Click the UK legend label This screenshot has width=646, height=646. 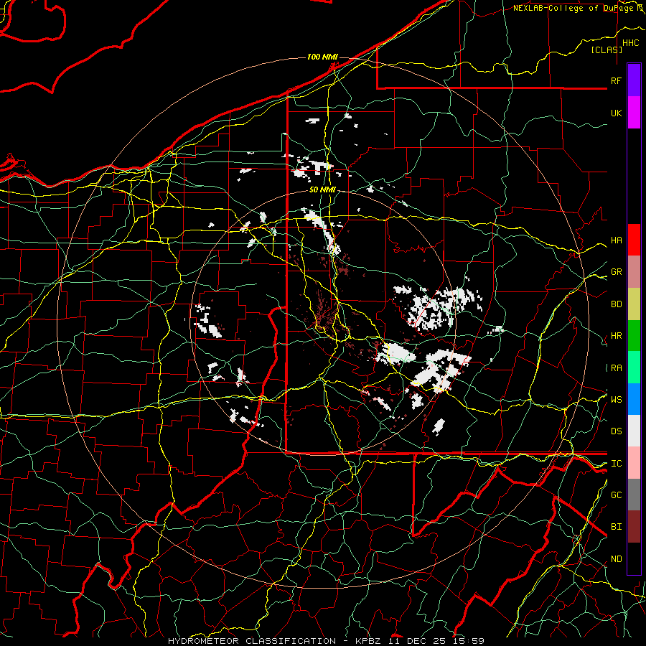pos(617,113)
